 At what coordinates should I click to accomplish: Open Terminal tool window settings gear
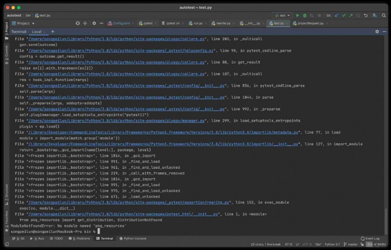(377, 32)
